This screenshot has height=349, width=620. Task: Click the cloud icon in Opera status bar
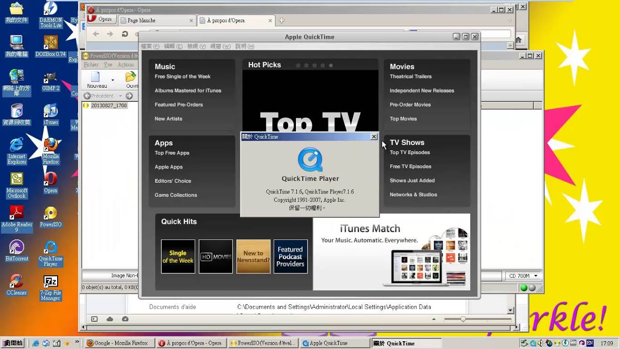pos(110,319)
